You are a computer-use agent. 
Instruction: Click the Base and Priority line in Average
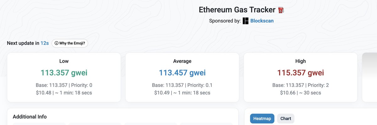point(182,85)
